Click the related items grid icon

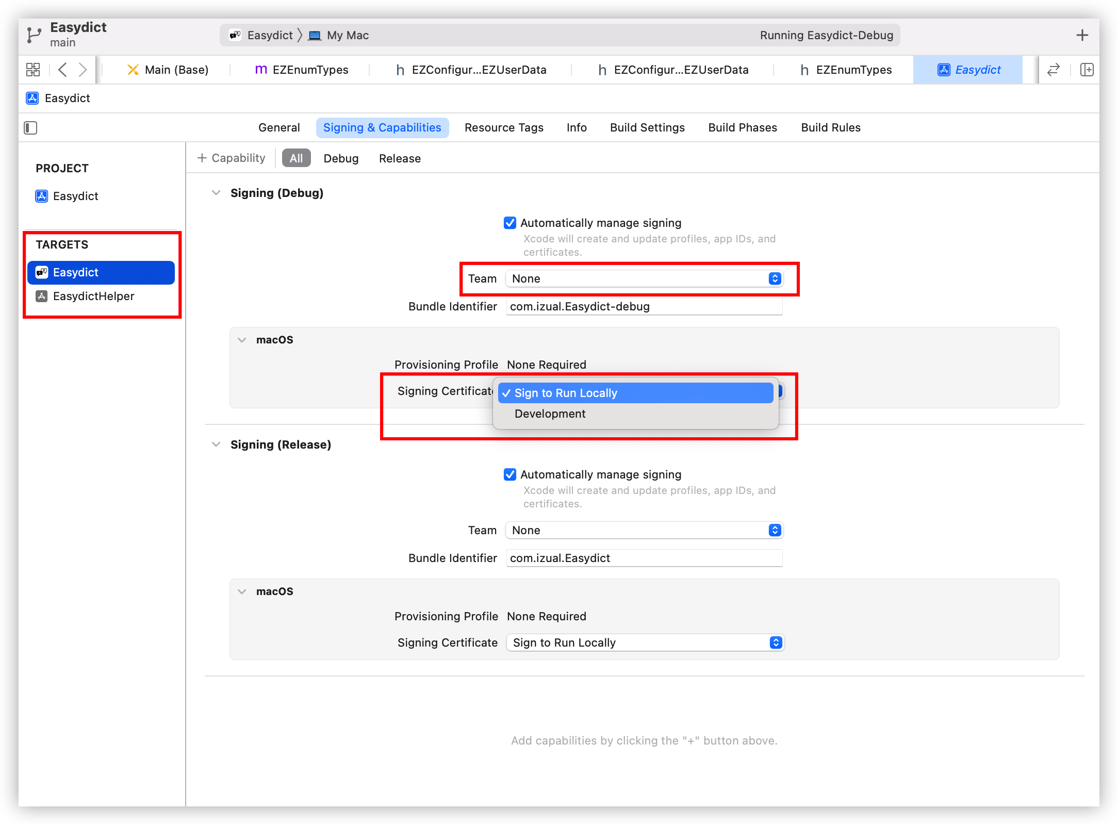click(x=33, y=70)
